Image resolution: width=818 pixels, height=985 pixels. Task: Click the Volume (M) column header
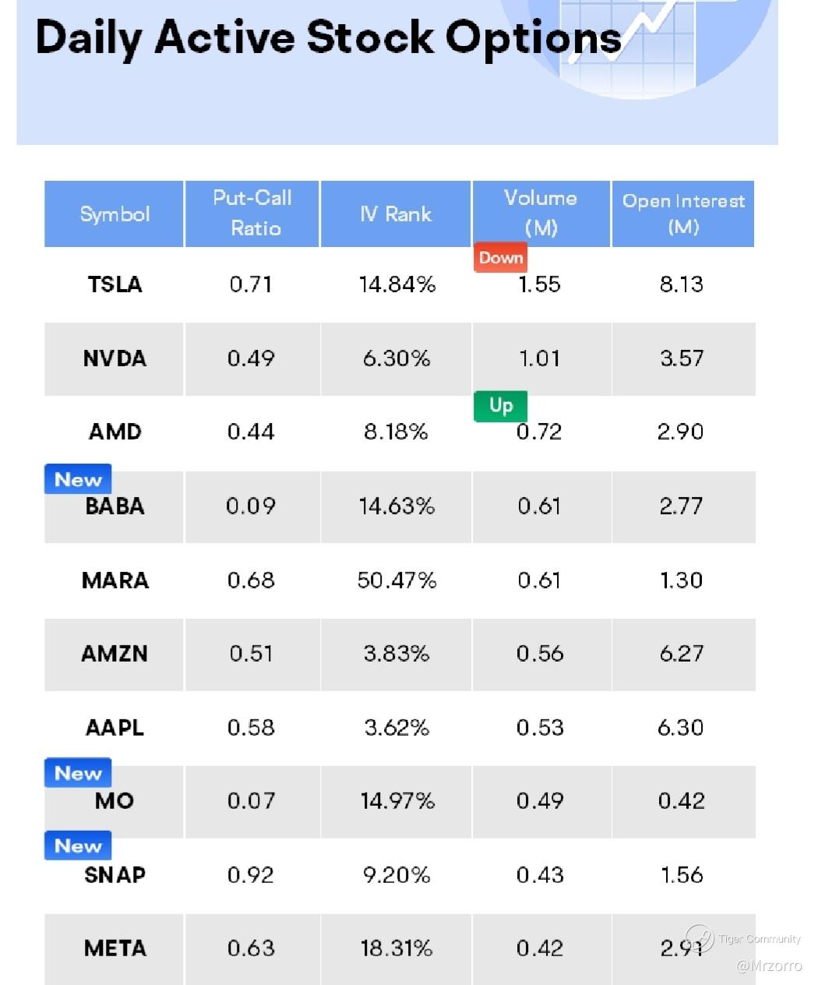click(541, 213)
